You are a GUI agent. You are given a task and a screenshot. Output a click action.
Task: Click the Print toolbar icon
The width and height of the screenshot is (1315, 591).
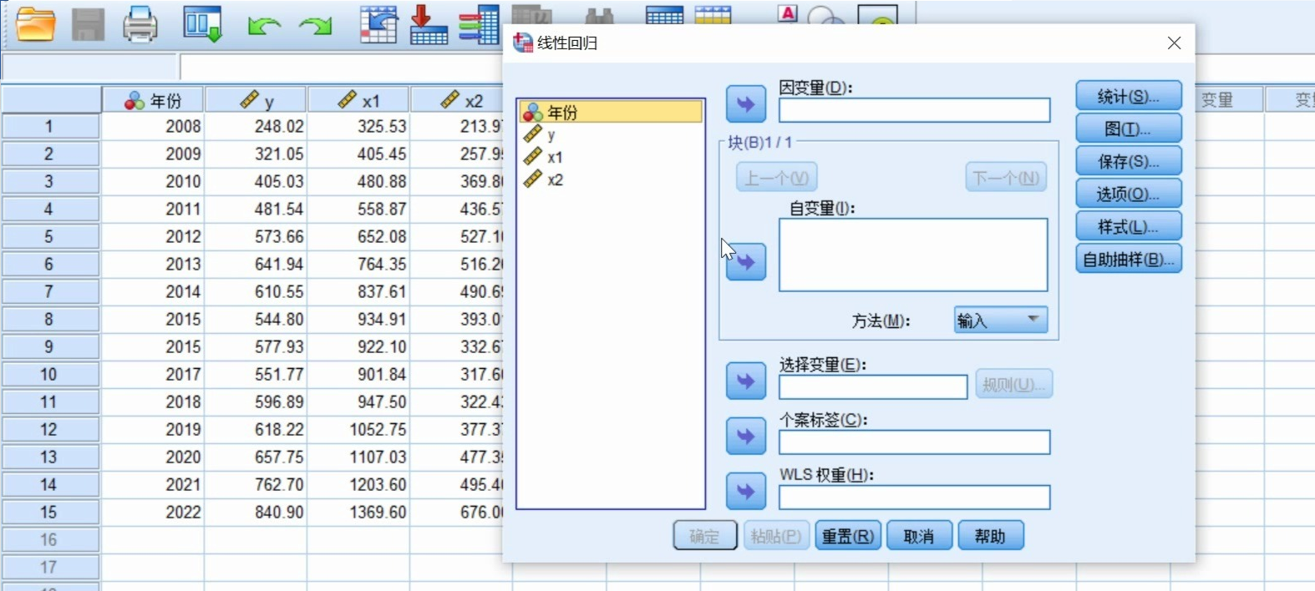point(140,23)
